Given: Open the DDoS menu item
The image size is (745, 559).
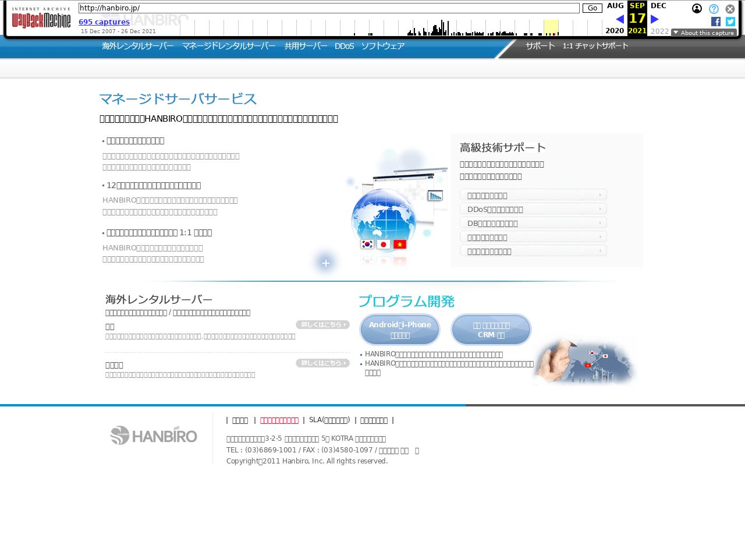Looking at the screenshot, I should click(344, 46).
